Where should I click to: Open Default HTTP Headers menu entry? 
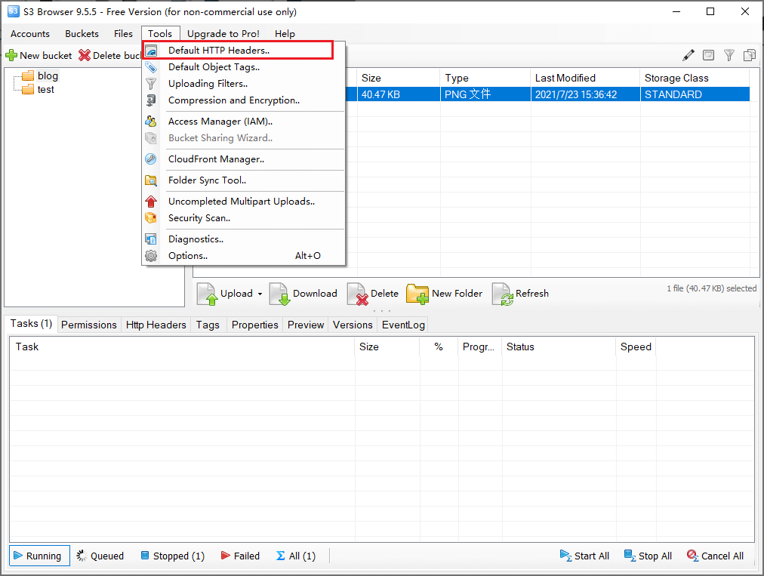244,50
